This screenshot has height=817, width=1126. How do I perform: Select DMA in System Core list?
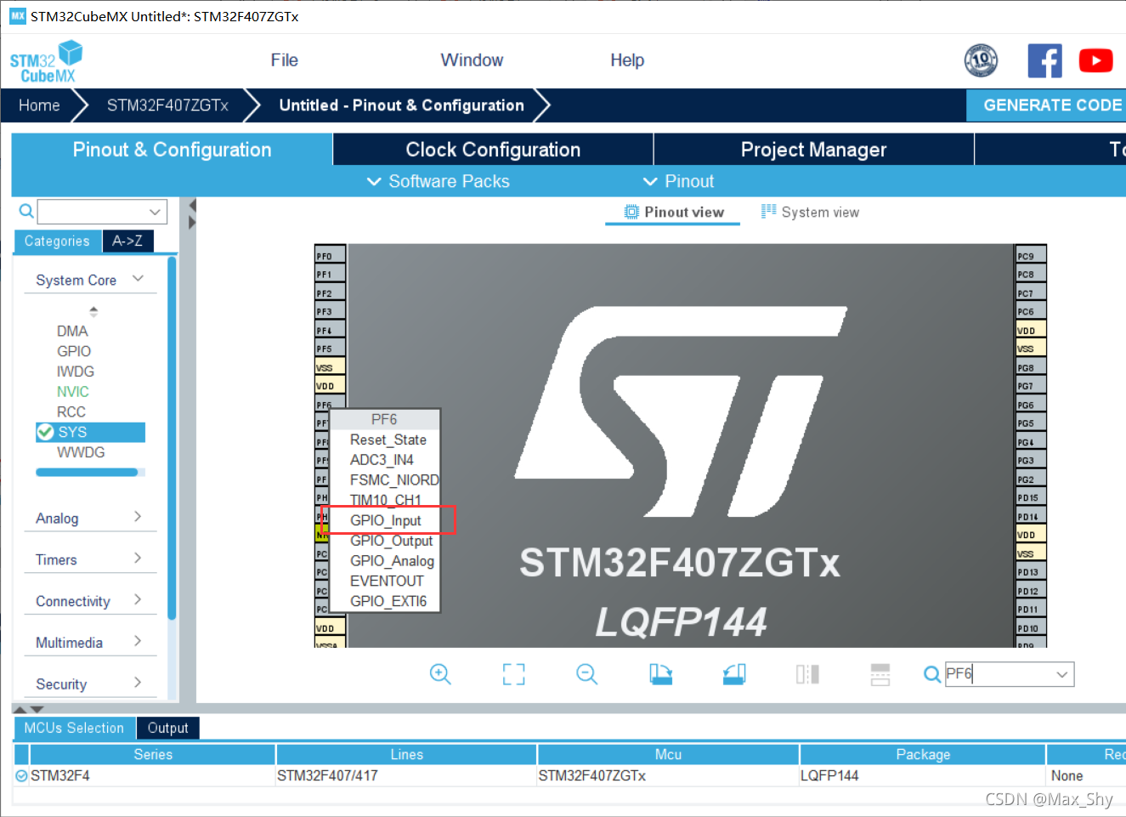pos(72,332)
